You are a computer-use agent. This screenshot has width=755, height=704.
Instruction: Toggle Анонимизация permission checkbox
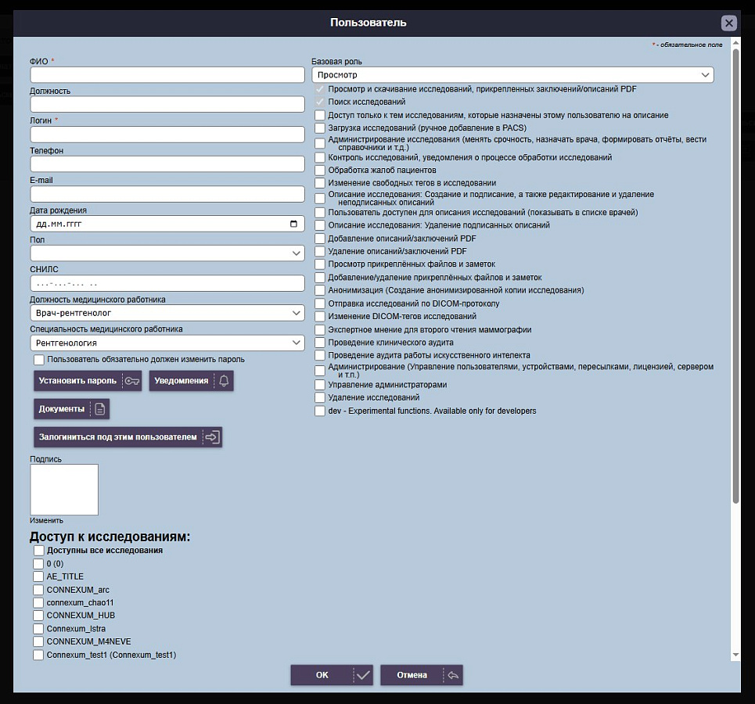320,290
